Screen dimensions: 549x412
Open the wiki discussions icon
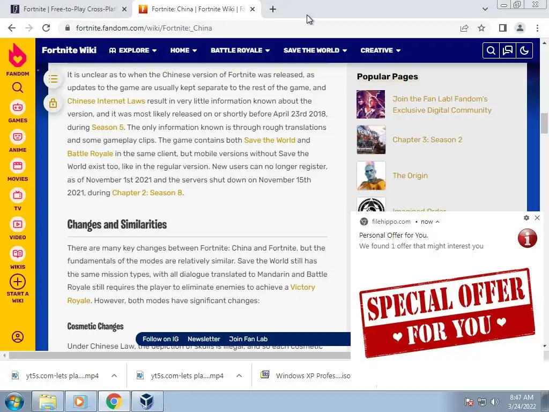point(508,50)
